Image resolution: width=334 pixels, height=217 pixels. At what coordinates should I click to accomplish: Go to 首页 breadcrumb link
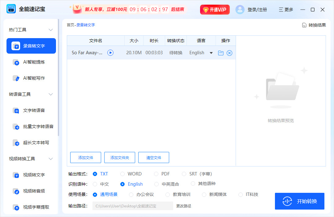pyautogui.click(x=71, y=25)
